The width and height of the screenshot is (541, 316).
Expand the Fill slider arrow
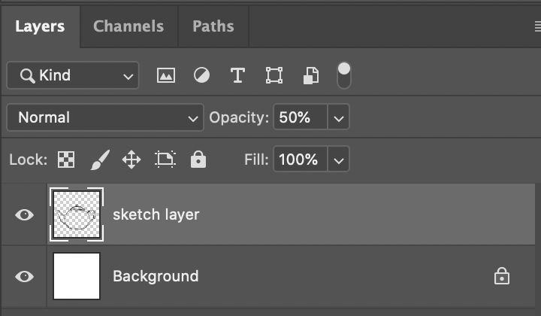[x=338, y=160]
